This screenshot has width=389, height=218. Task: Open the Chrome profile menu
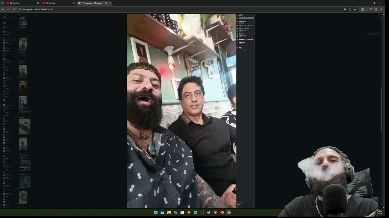376,9
